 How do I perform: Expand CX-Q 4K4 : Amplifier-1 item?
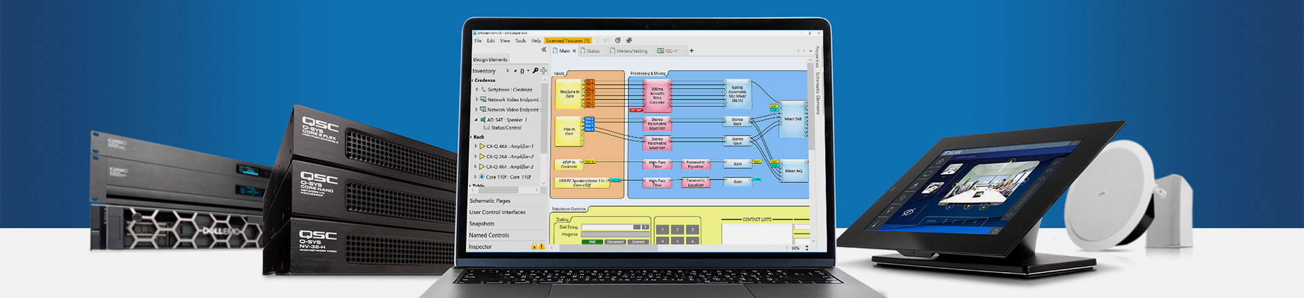(x=476, y=146)
